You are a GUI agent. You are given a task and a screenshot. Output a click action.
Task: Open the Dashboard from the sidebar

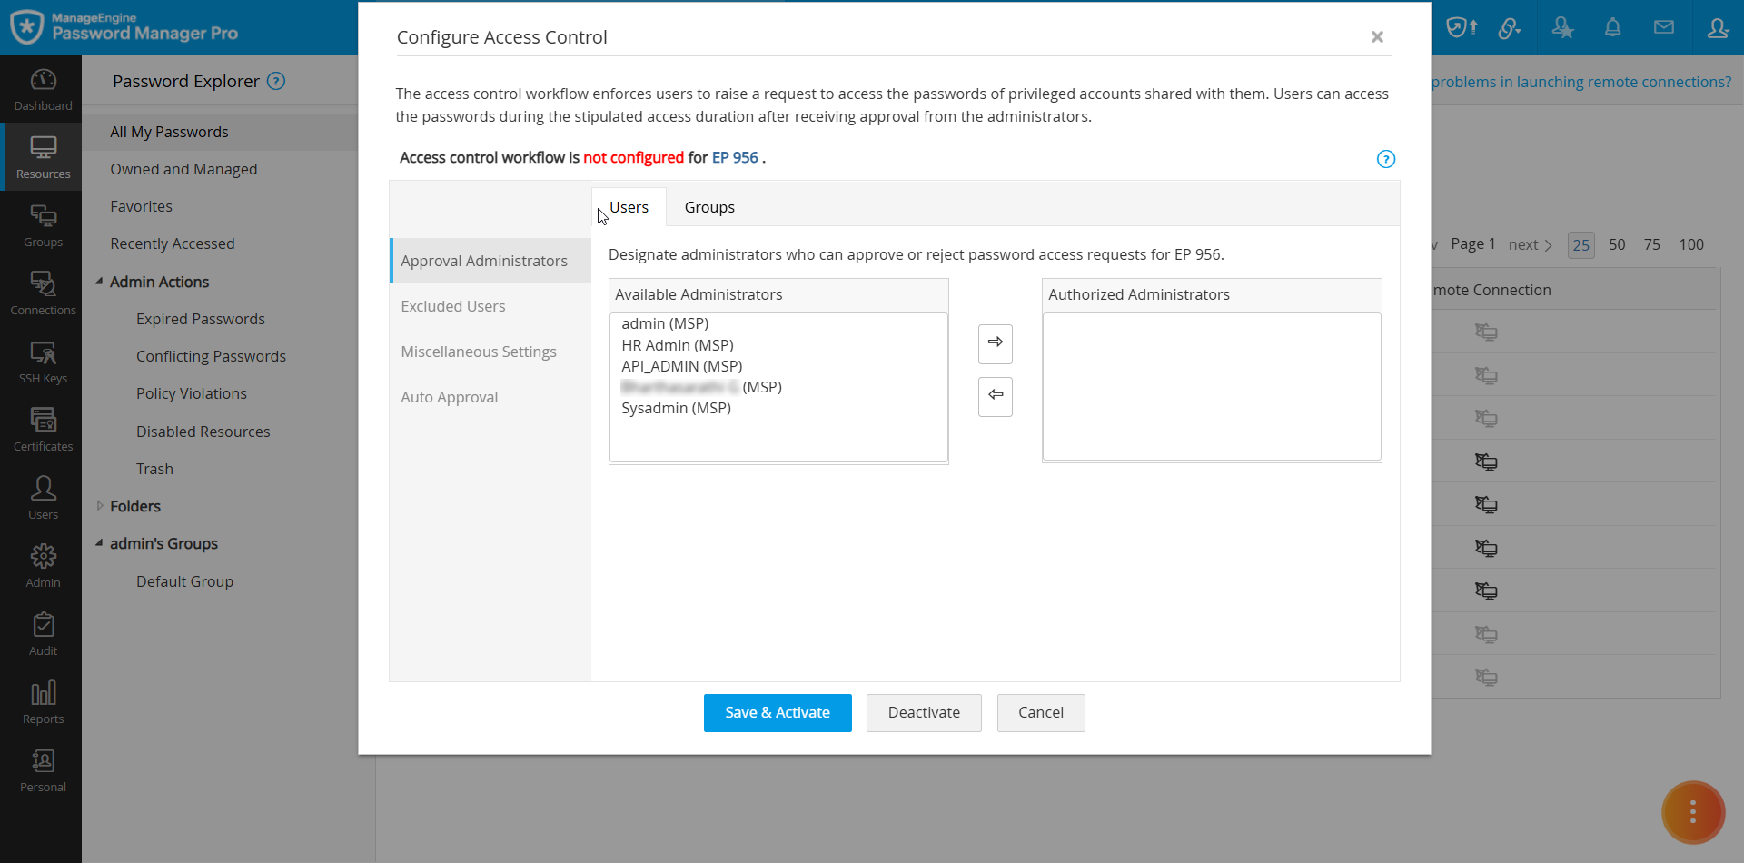click(x=42, y=88)
